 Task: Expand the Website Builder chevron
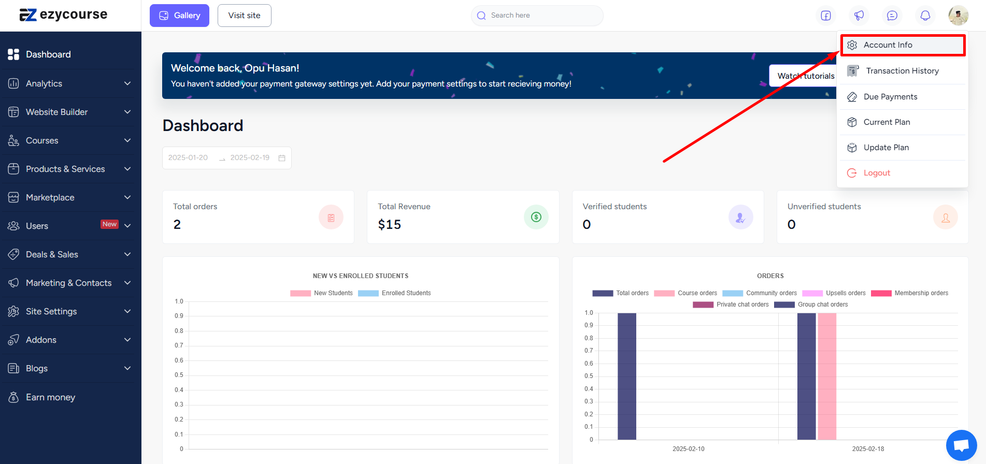(127, 112)
